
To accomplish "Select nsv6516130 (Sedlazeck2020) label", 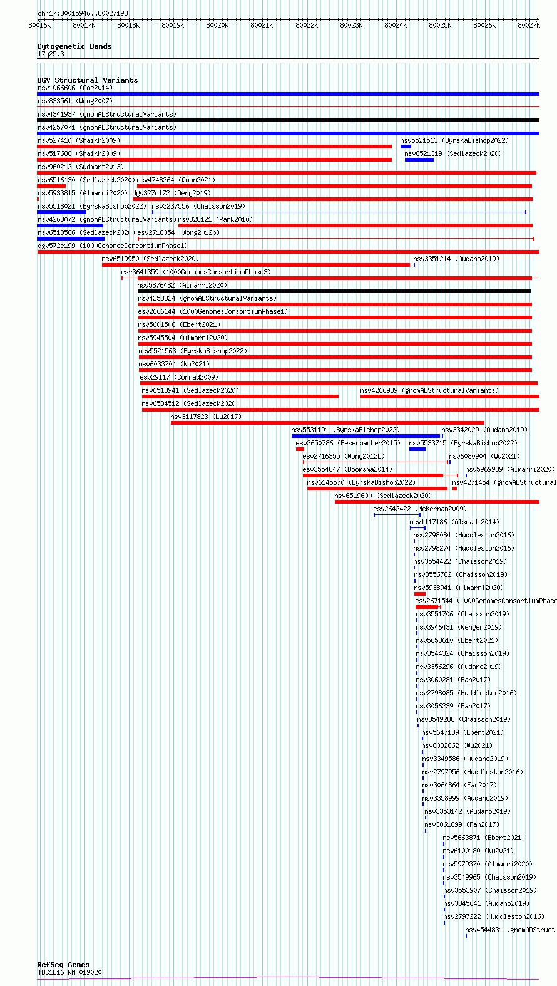I will tap(86, 180).
